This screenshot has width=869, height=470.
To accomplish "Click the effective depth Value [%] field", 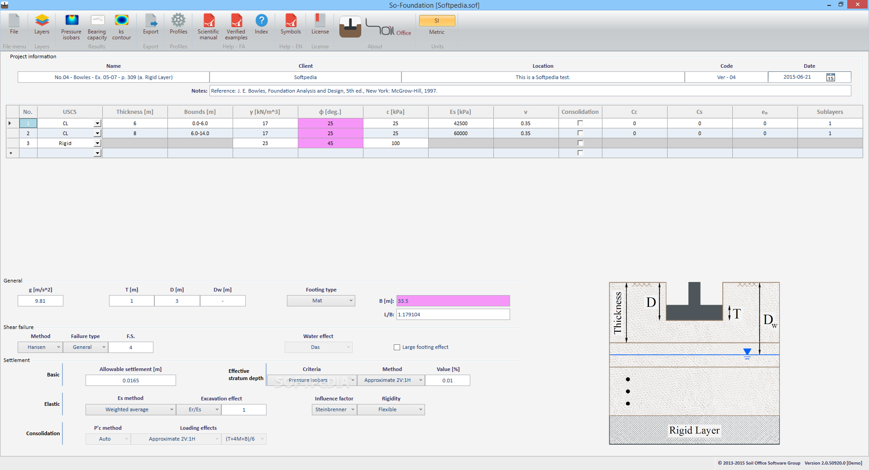I will (x=448, y=381).
